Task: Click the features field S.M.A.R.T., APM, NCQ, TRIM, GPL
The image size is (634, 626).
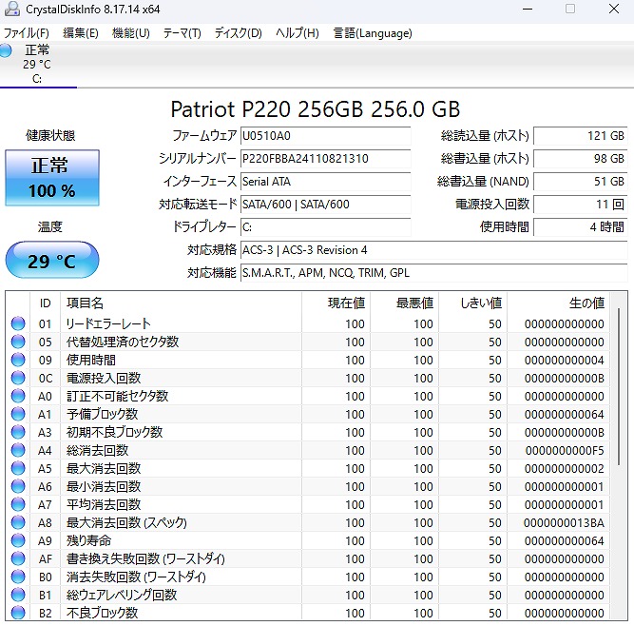Action: 433,273
